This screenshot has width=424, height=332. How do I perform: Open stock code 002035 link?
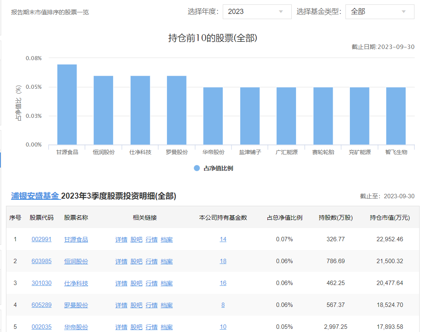[41, 327]
